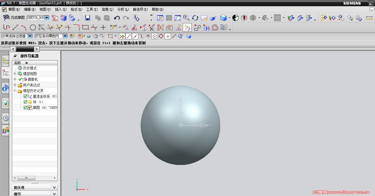This screenshot has width=375, height=196.
Task: Select the Profile sketch curve tool
Action: (x=7, y=27)
